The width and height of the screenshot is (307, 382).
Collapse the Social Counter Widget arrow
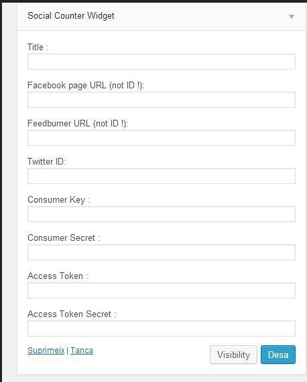pos(292,17)
